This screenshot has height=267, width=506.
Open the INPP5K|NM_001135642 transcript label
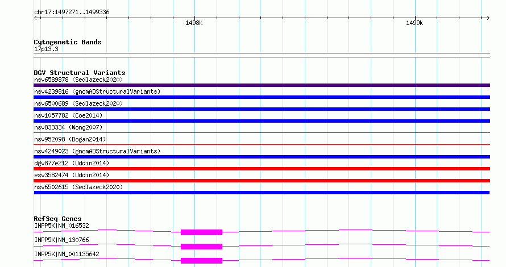point(67,254)
